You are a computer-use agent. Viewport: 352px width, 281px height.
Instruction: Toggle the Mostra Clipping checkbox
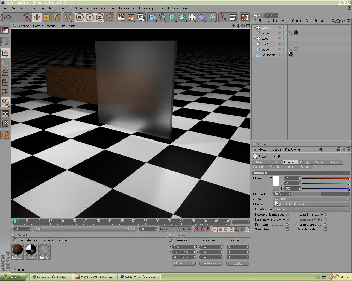coord(326,224)
